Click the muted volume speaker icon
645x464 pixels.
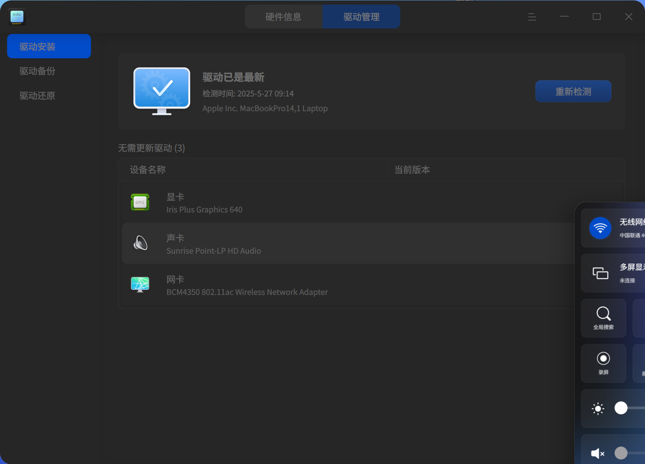[598, 453]
